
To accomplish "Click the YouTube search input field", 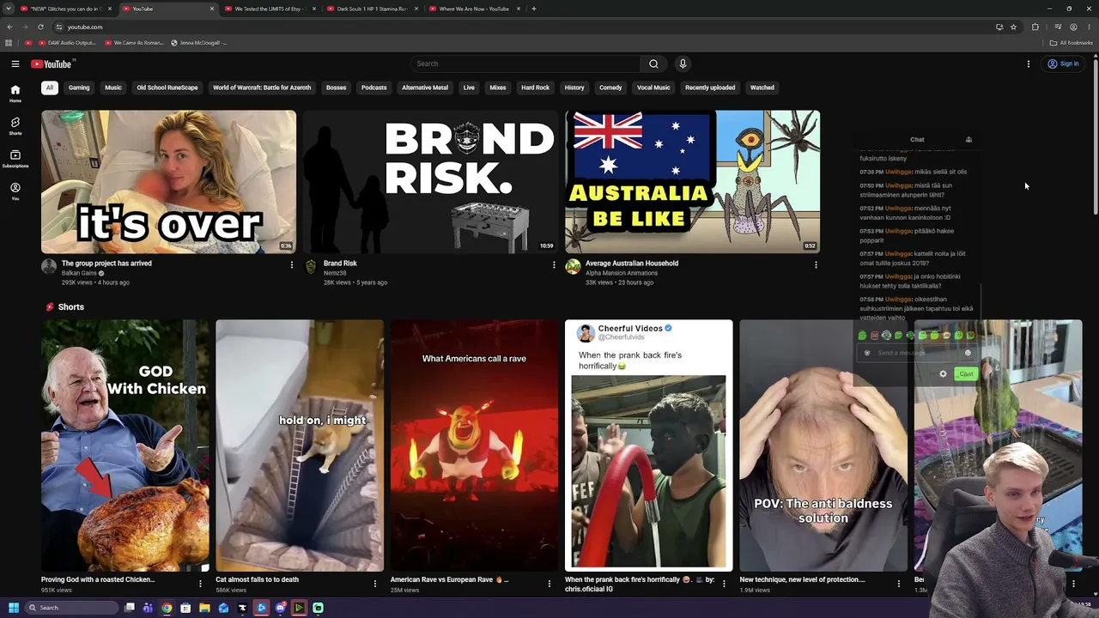I will pos(525,64).
